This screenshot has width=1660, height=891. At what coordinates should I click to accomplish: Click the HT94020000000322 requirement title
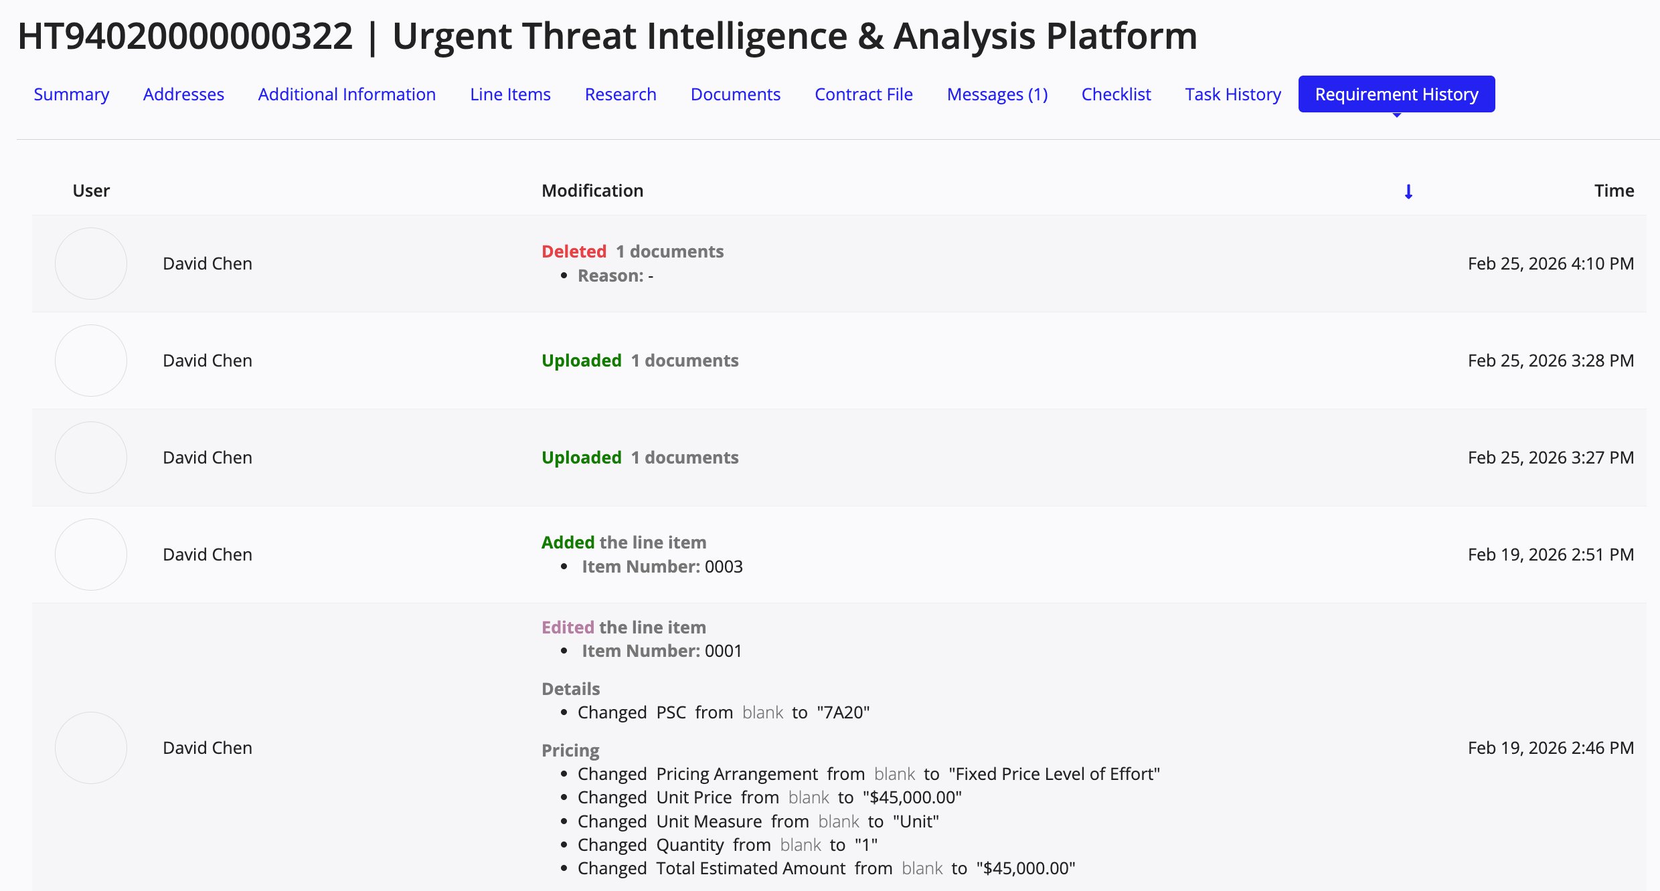point(607,35)
